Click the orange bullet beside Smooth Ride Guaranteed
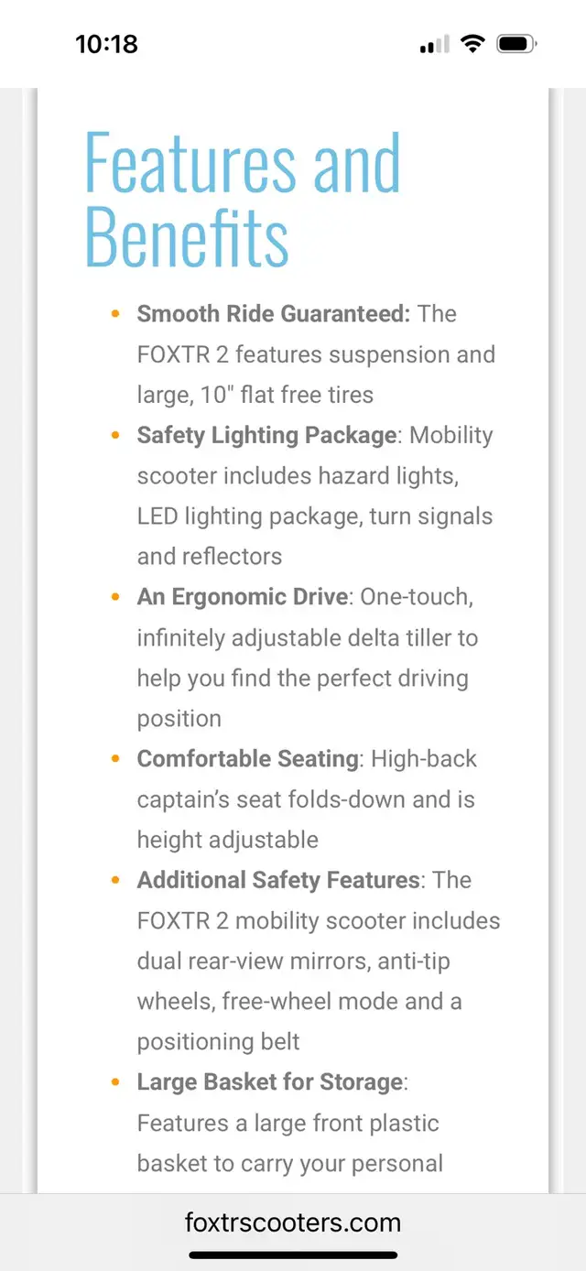This screenshot has height=1271, width=586. (115, 314)
